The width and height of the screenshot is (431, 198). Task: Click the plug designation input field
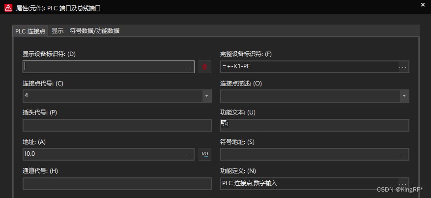117,125
